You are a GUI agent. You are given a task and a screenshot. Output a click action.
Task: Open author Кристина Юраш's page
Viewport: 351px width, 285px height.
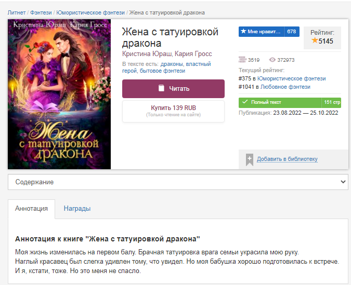(147, 54)
